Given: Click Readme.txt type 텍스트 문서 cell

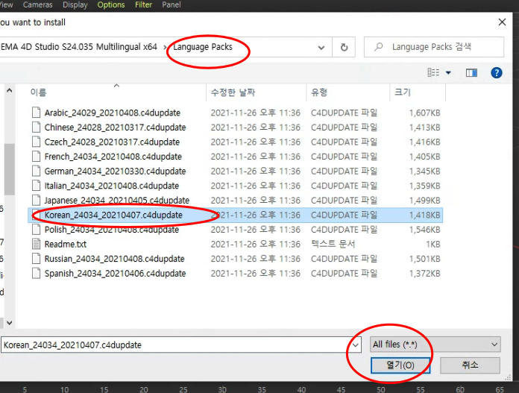Looking at the screenshot, I should tap(333, 245).
